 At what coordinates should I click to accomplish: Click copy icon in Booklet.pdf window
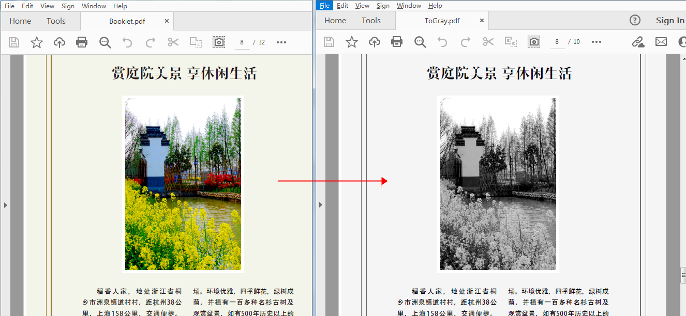[196, 42]
